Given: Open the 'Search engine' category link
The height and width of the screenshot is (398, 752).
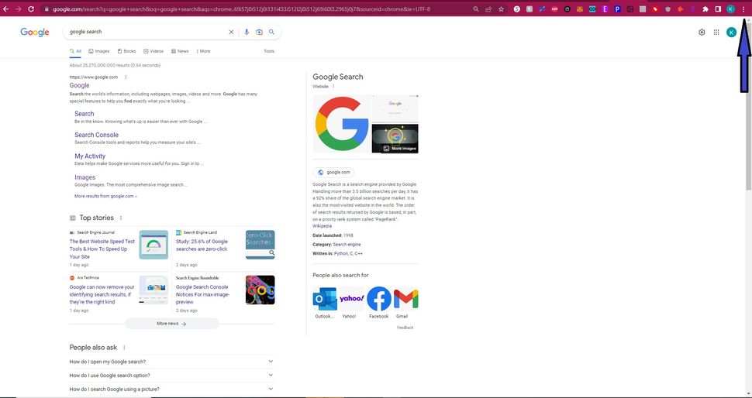Looking at the screenshot, I should (x=347, y=245).
